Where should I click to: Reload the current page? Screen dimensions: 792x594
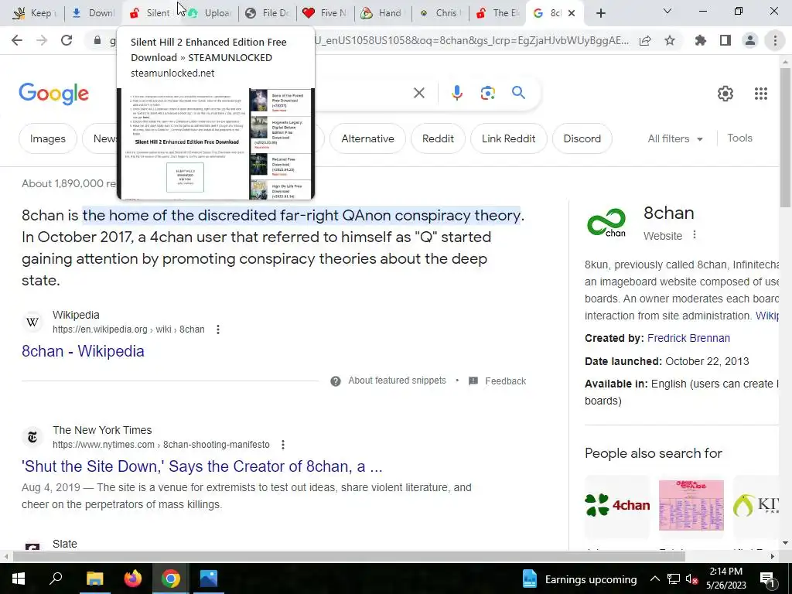(x=67, y=40)
